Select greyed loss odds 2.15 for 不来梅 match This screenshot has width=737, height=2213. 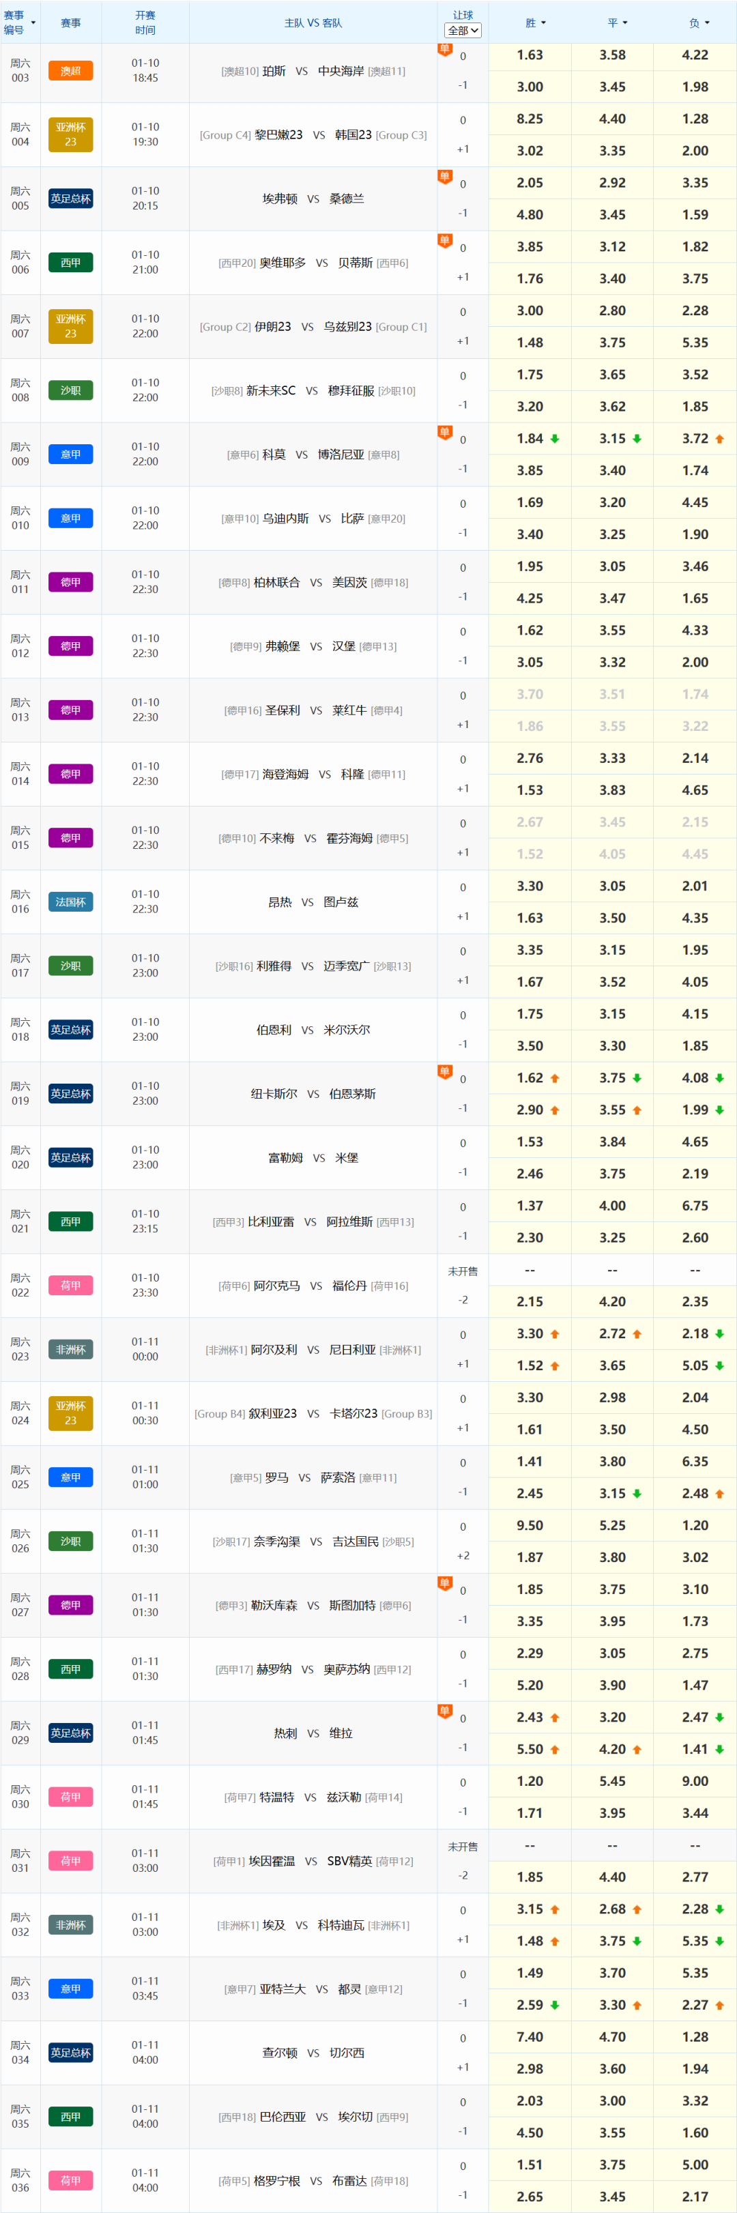click(x=695, y=822)
